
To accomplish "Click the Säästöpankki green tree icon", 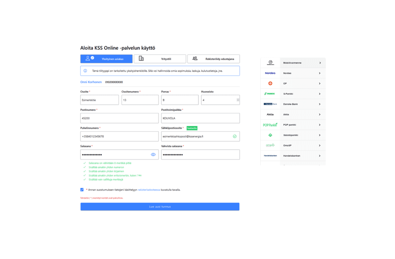I will [270, 135].
